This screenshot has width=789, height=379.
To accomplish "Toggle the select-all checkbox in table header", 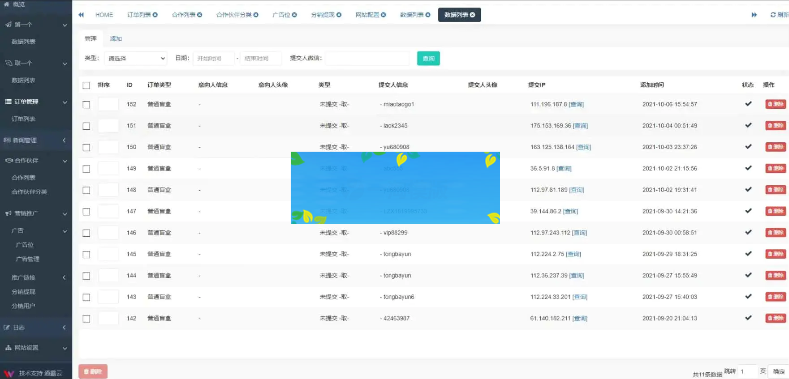I will (86, 85).
